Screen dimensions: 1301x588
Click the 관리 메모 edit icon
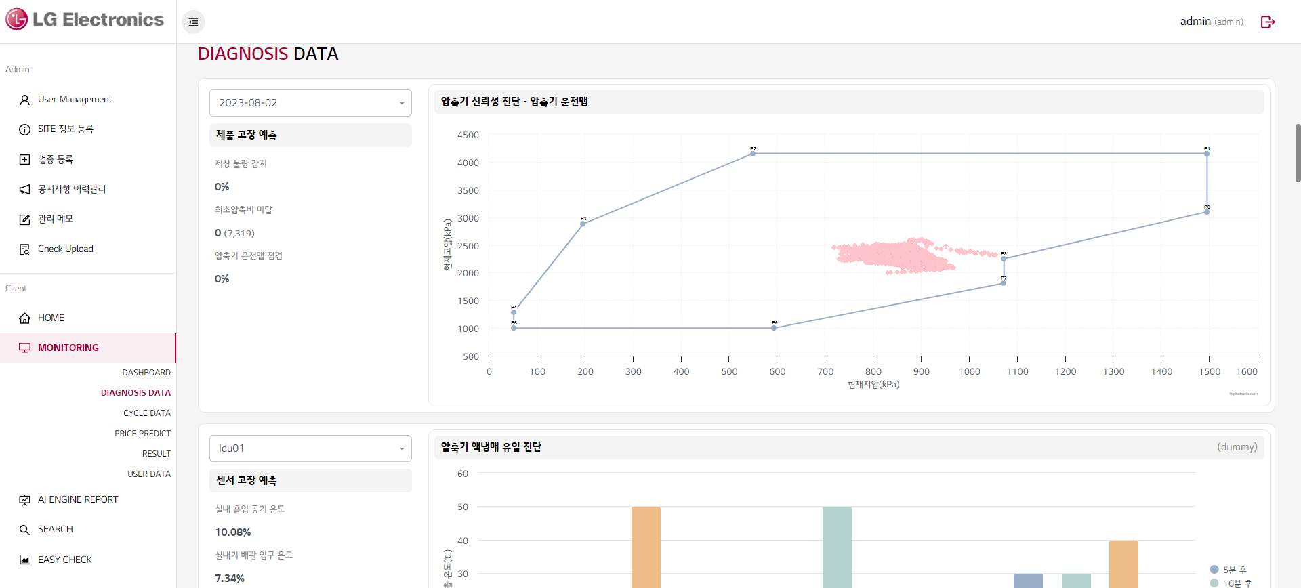(x=24, y=219)
